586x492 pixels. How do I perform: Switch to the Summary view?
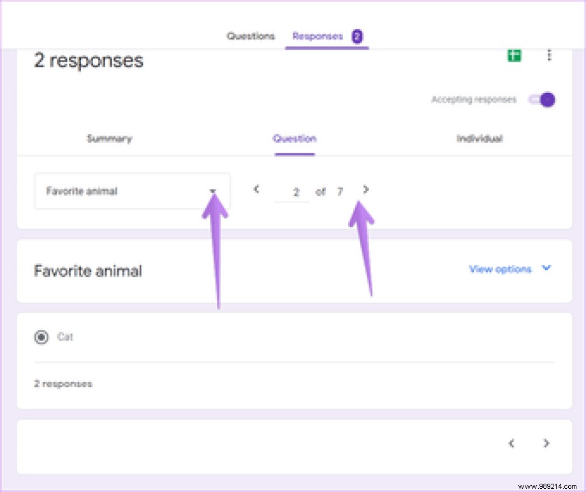[x=109, y=139]
